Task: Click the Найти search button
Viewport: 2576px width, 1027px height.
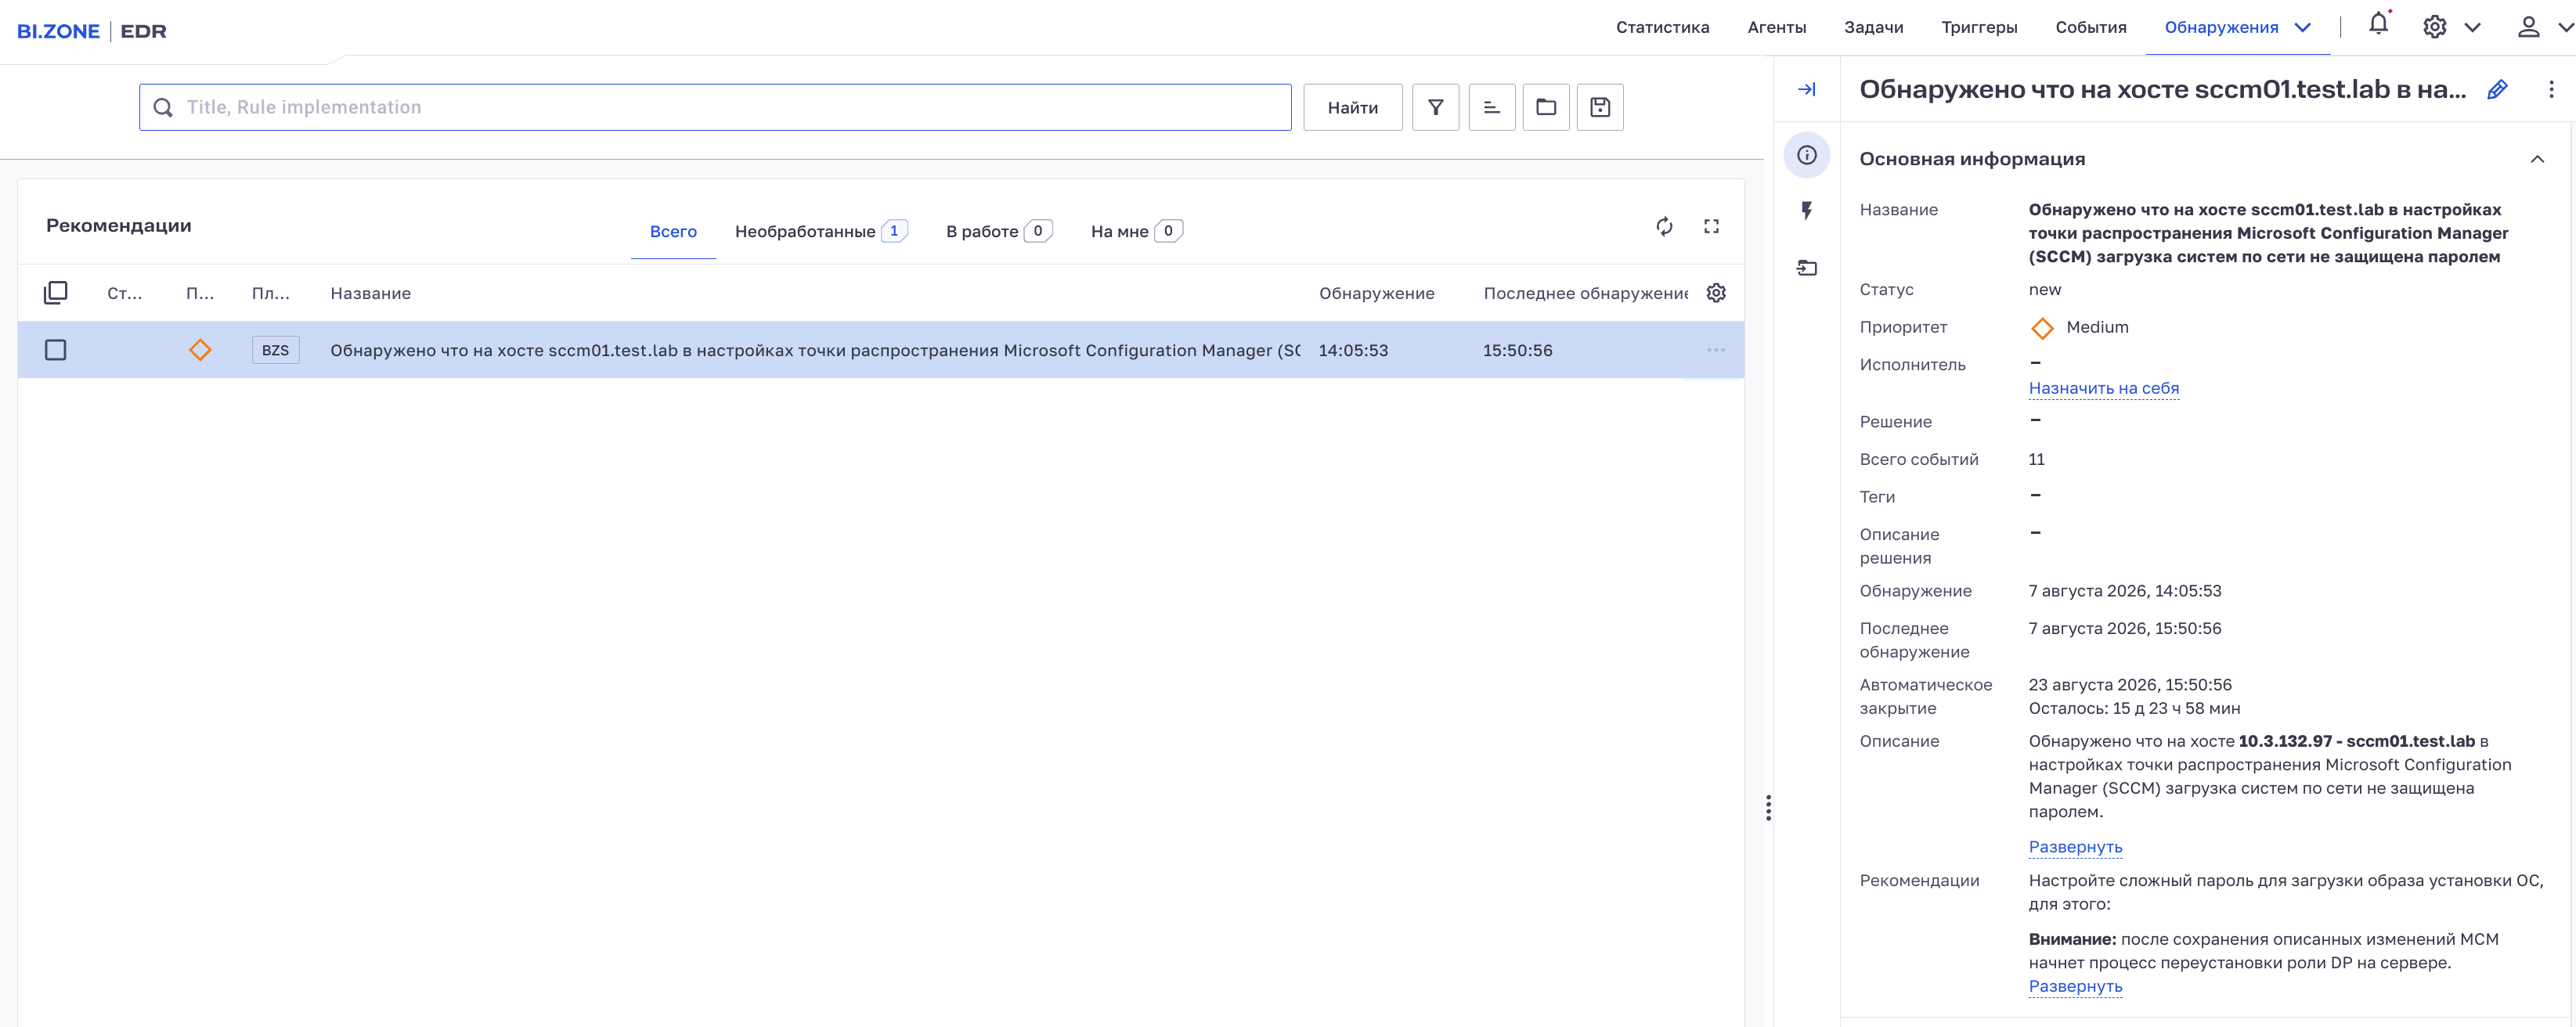Action: click(x=1352, y=107)
